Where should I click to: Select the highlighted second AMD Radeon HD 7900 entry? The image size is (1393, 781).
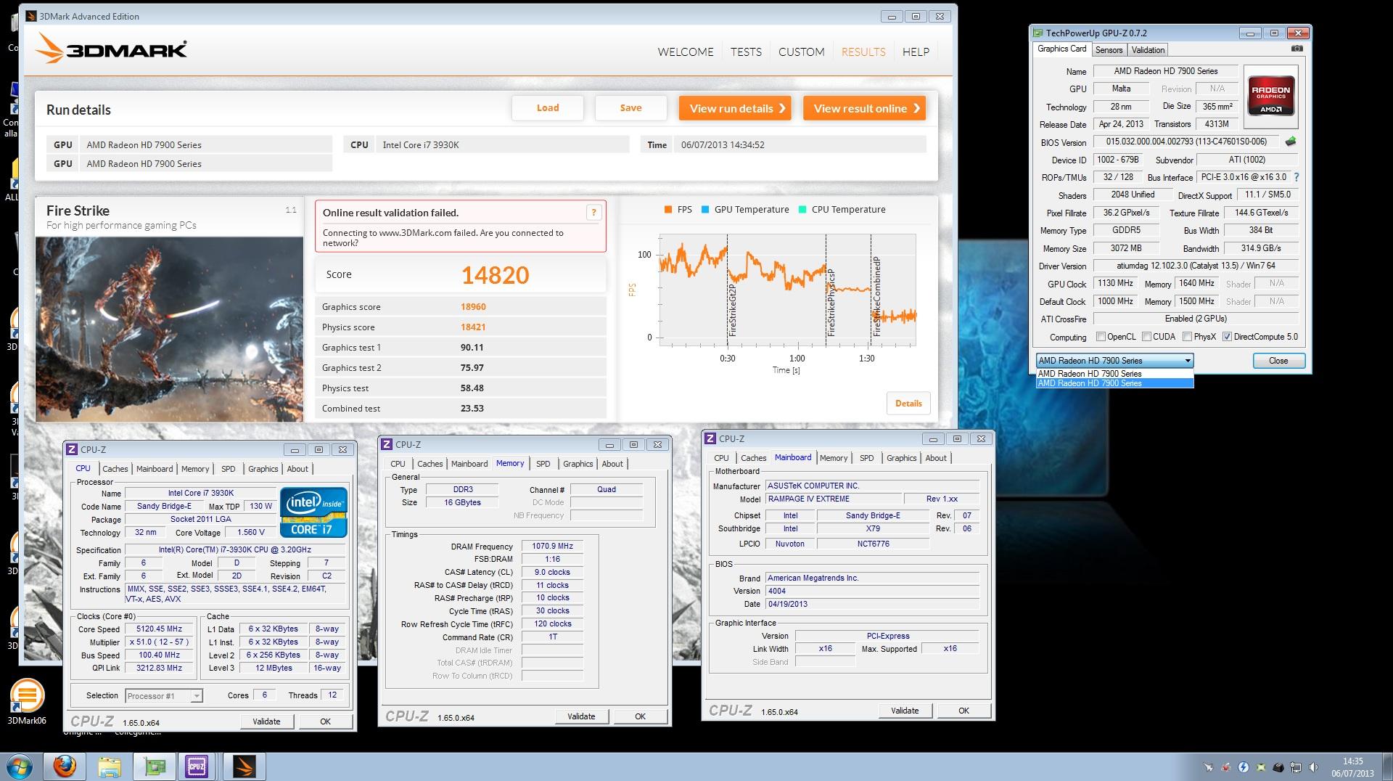coord(1114,383)
